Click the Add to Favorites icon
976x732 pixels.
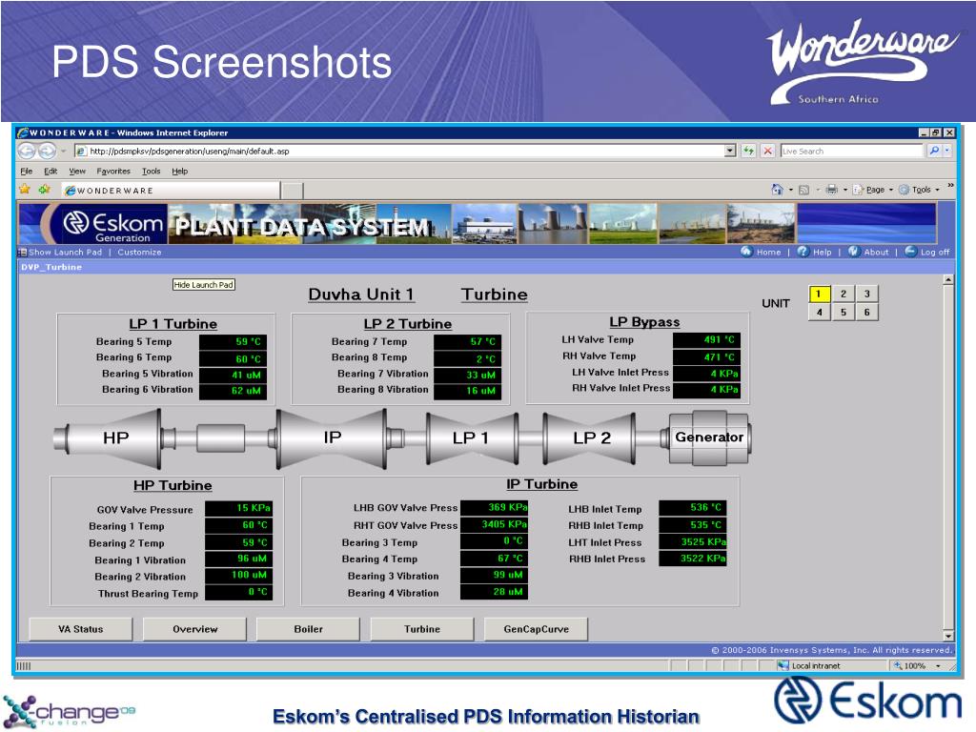point(44,190)
